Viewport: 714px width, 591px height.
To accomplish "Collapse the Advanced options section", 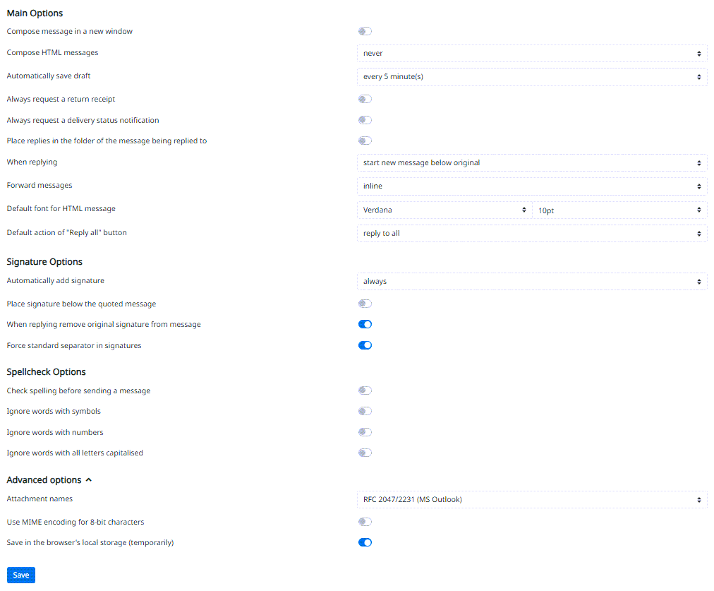I will (49, 480).
